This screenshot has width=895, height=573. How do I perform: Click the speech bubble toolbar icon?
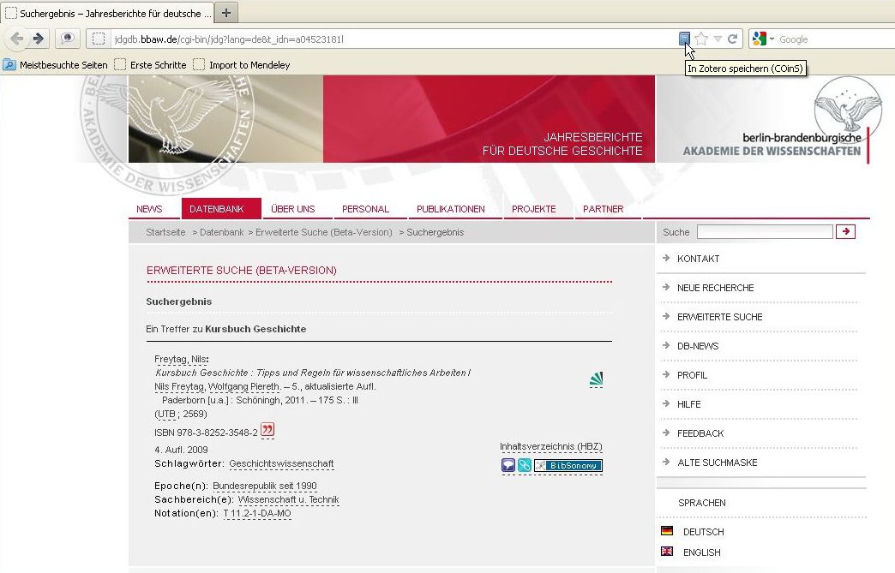tap(68, 39)
